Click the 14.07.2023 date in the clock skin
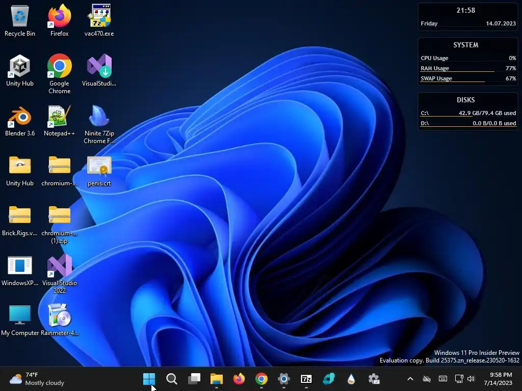The height and width of the screenshot is (391, 522). tap(501, 23)
